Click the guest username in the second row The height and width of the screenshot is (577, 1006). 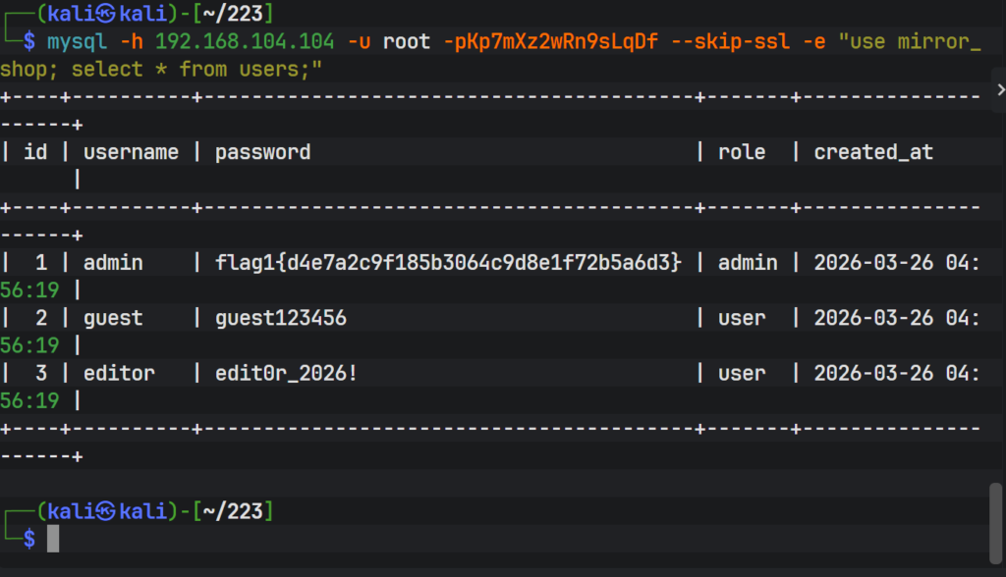pyautogui.click(x=113, y=318)
